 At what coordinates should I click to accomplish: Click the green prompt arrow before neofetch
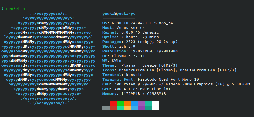3,9
